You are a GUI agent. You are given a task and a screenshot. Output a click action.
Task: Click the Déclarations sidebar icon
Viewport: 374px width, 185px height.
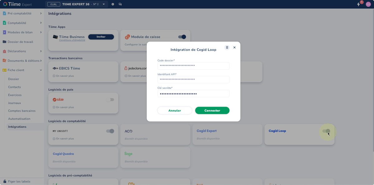(x=5, y=51)
